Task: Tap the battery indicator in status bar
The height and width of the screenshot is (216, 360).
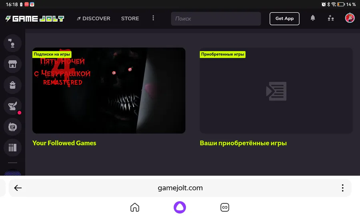Action: coord(341,4)
